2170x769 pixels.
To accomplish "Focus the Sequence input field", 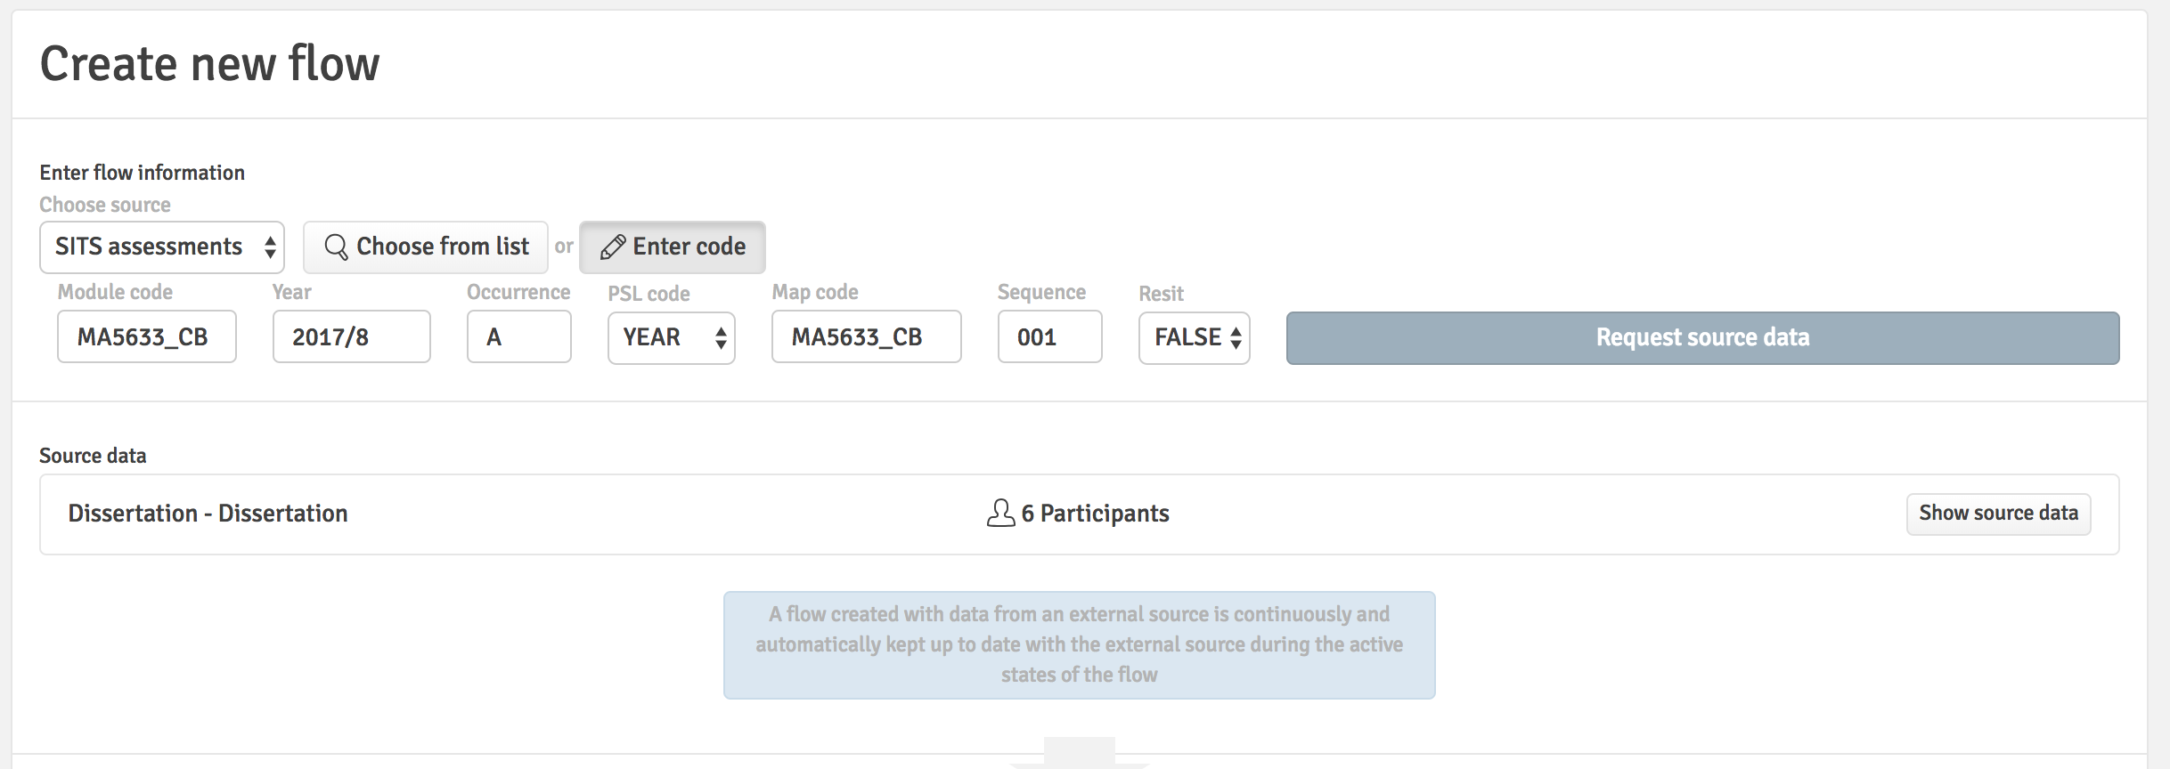I will pos(1050,336).
